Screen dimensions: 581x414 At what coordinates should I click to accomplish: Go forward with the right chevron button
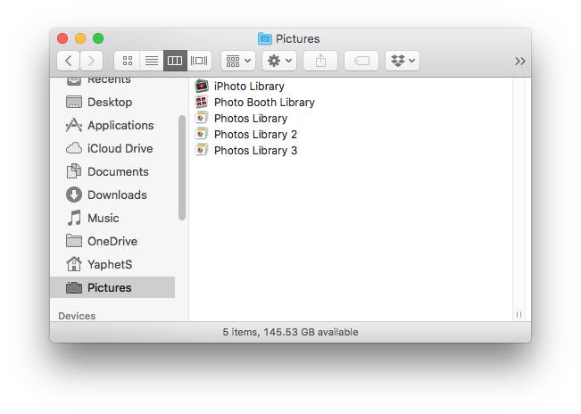(91, 61)
